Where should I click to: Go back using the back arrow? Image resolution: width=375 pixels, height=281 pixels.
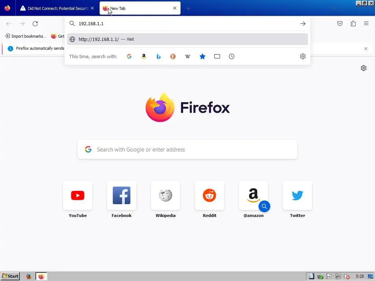click(x=9, y=24)
